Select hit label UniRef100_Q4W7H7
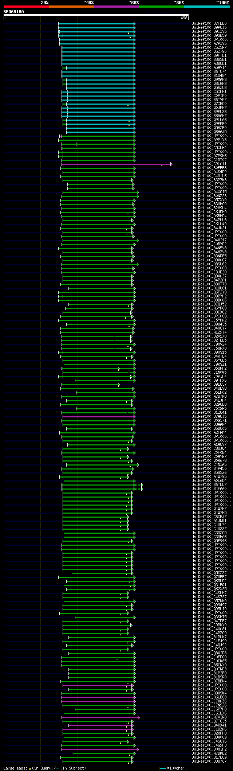This screenshot has height=771, width=233. point(209,509)
